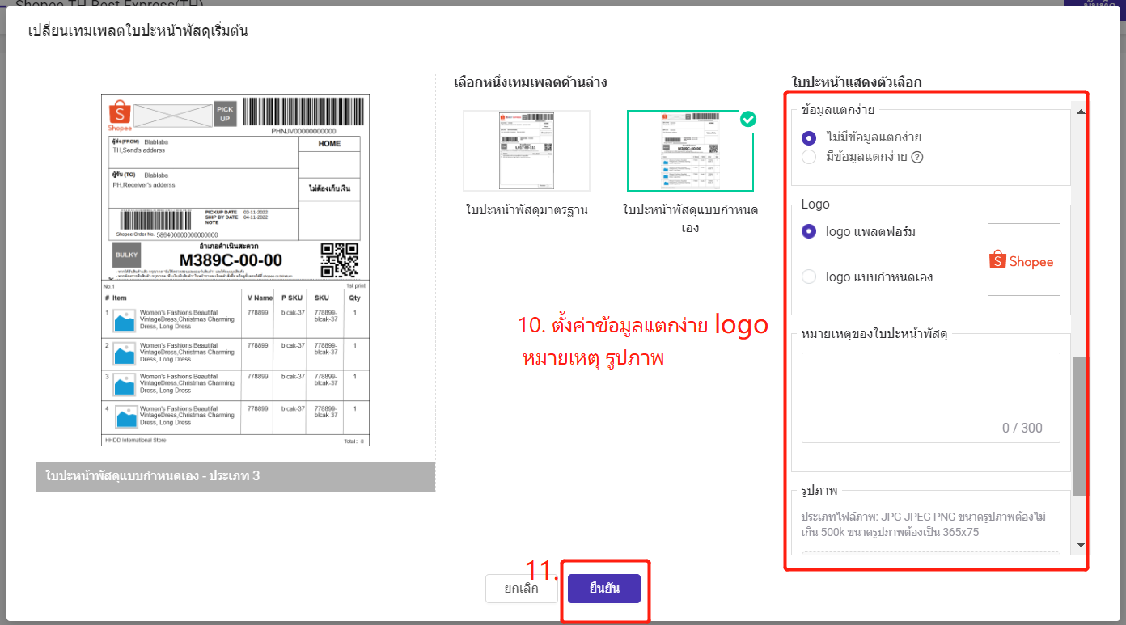Click the first item's image placeholder in the table
This screenshot has height=625, width=1126.
tap(125, 321)
